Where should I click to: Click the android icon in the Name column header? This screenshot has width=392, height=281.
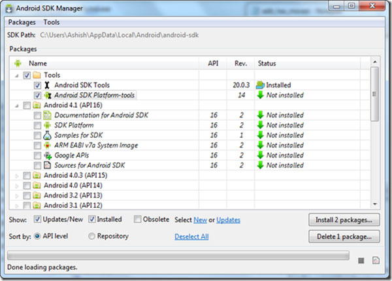tap(18, 63)
